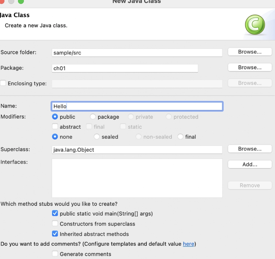The height and width of the screenshot is (259, 275).
Task: Click the Source folder text field
Action: (x=137, y=53)
